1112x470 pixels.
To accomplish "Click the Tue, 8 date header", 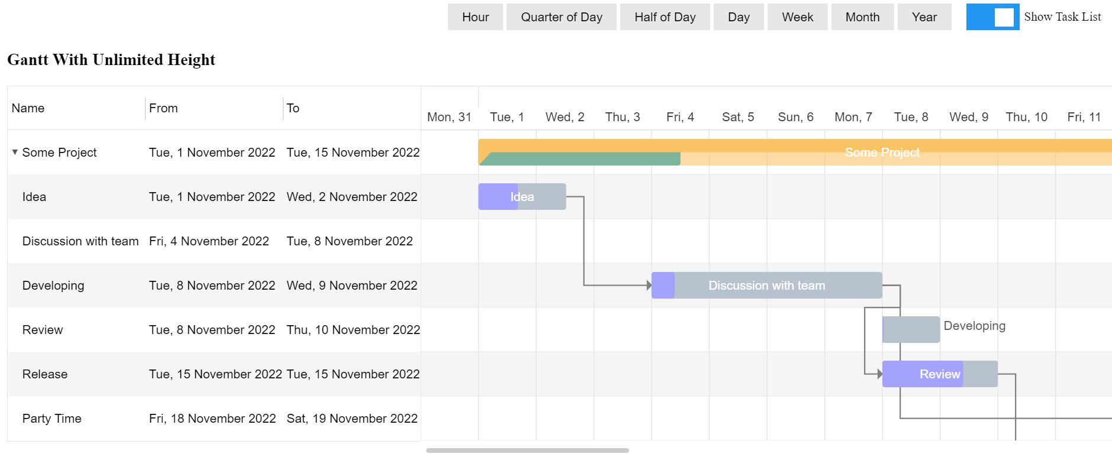I will point(910,116).
